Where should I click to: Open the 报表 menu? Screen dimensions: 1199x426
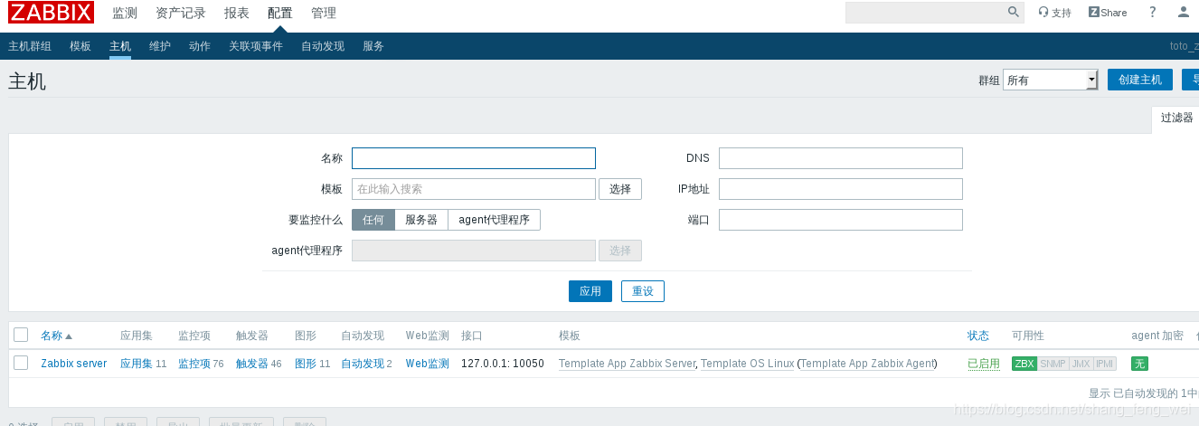[x=237, y=13]
